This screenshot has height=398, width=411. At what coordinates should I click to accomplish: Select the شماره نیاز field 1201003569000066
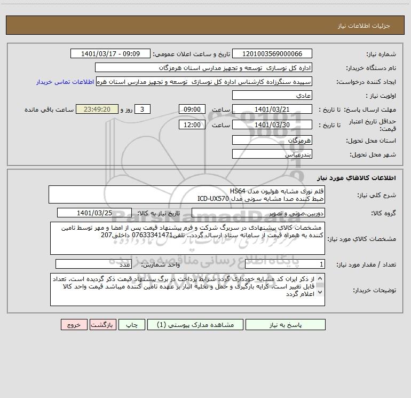pos(272,53)
